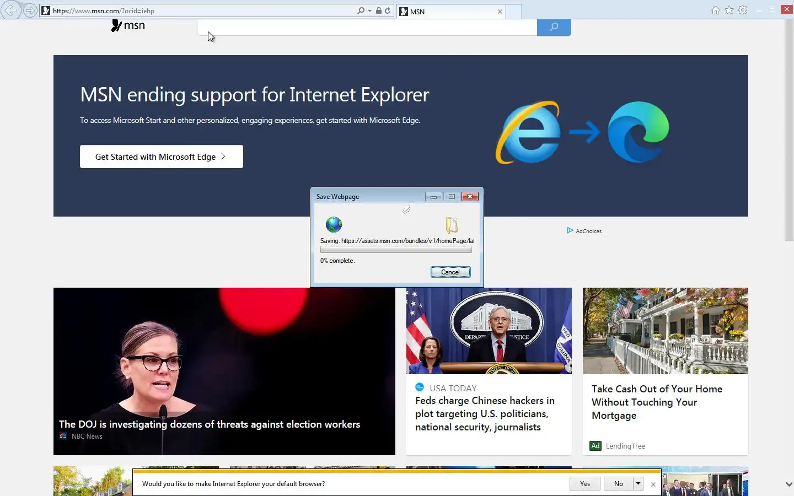Dismiss the default browser notification bar
Image resolution: width=794 pixels, height=496 pixels.
(x=653, y=484)
